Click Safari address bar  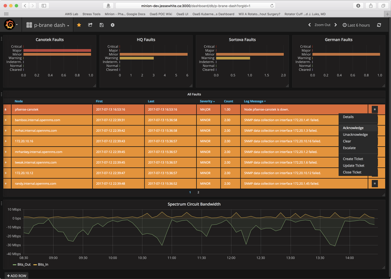click(x=195, y=6)
